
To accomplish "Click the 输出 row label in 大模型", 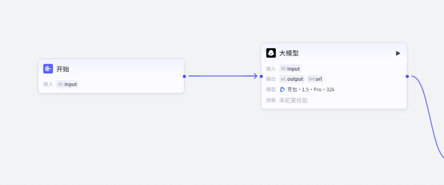I will [271, 79].
